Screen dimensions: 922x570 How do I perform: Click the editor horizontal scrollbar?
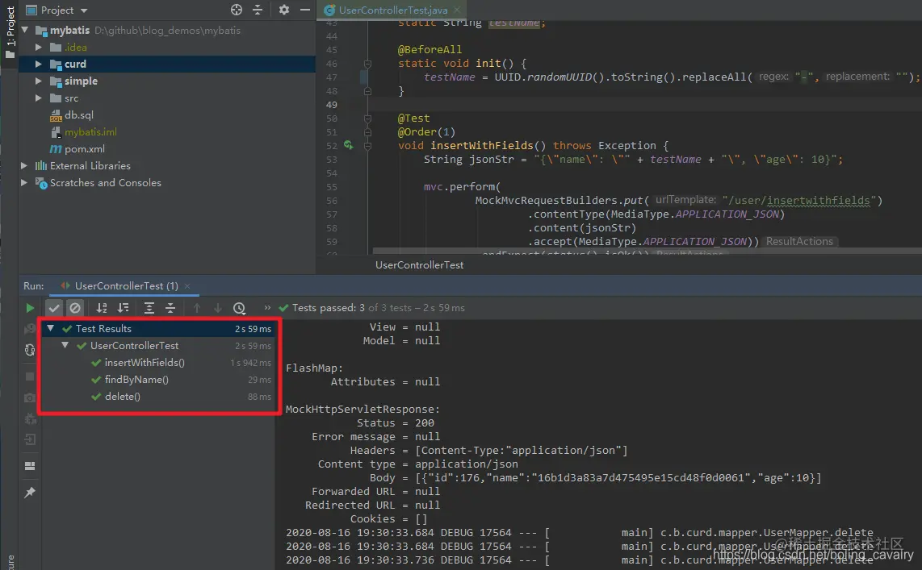click(x=647, y=251)
